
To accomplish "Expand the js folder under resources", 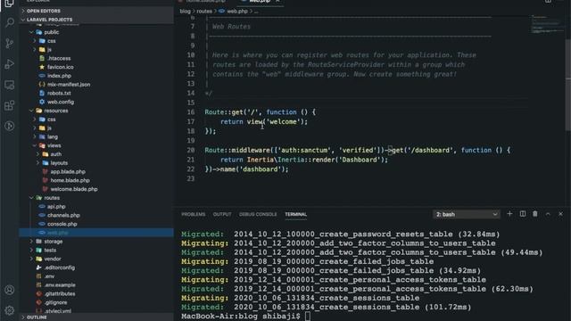I will point(49,128).
